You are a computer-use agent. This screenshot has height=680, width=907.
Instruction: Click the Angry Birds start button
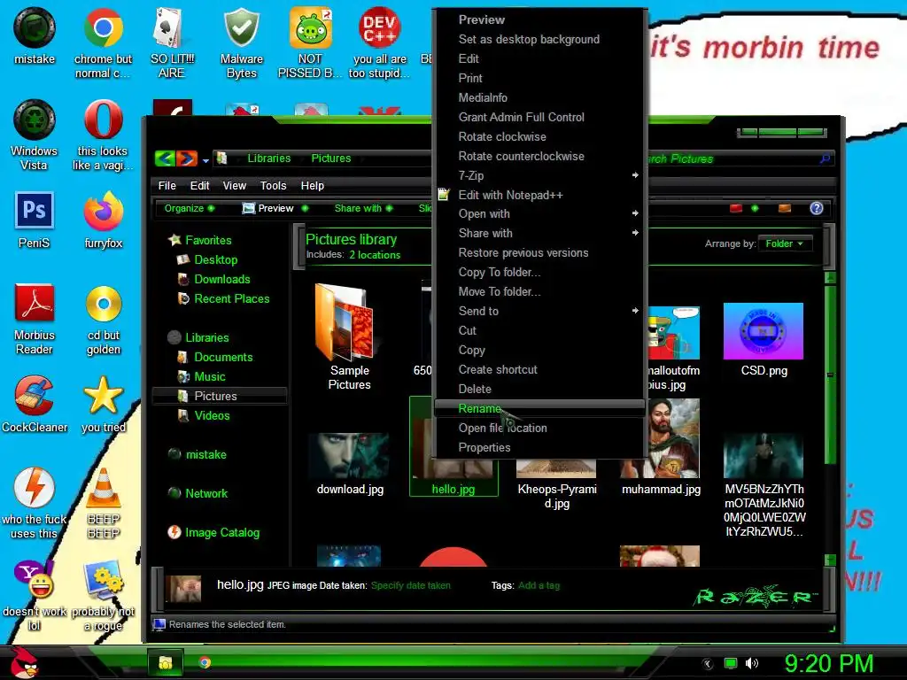(x=23, y=662)
